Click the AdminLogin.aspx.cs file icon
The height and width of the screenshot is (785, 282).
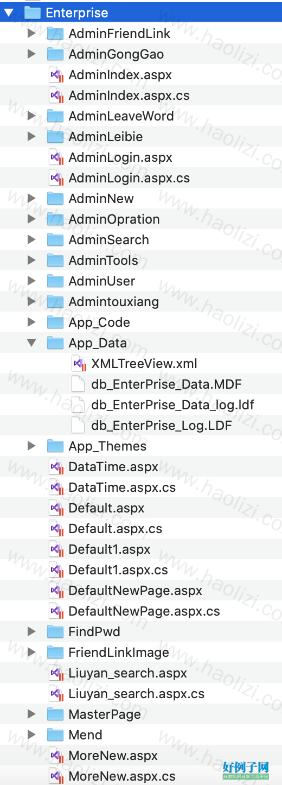click(56, 178)
